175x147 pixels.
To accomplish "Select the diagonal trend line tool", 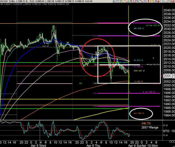I will tap(141, 1).
